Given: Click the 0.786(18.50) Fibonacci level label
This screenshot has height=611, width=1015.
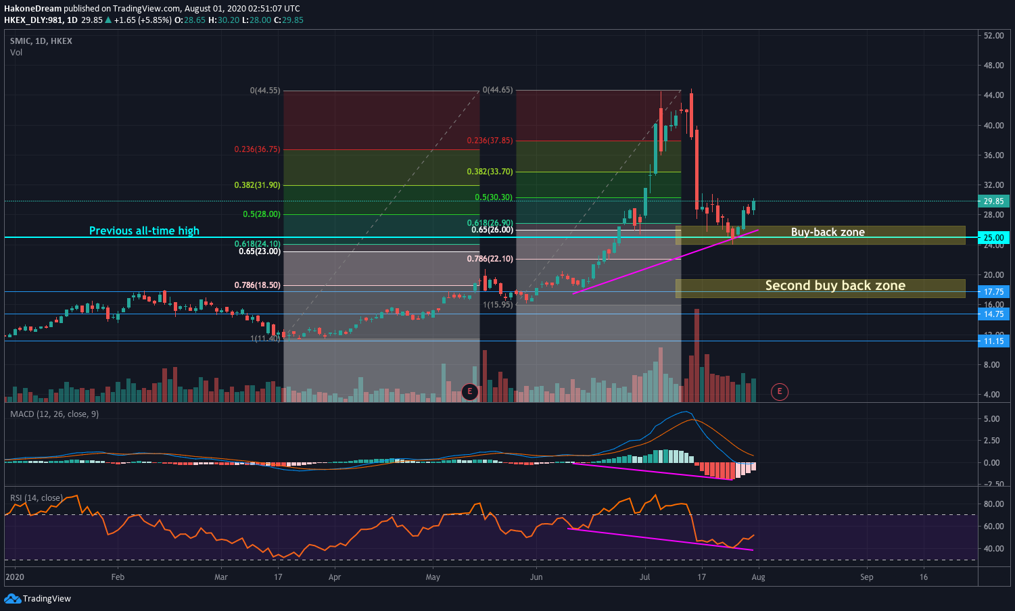Looking at the screenshot, I should [257, 285].
